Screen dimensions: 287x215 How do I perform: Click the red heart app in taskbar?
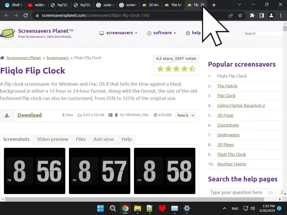pos(162,208)
